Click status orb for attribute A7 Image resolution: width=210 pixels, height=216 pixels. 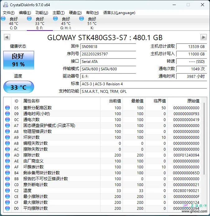point(7,125)
